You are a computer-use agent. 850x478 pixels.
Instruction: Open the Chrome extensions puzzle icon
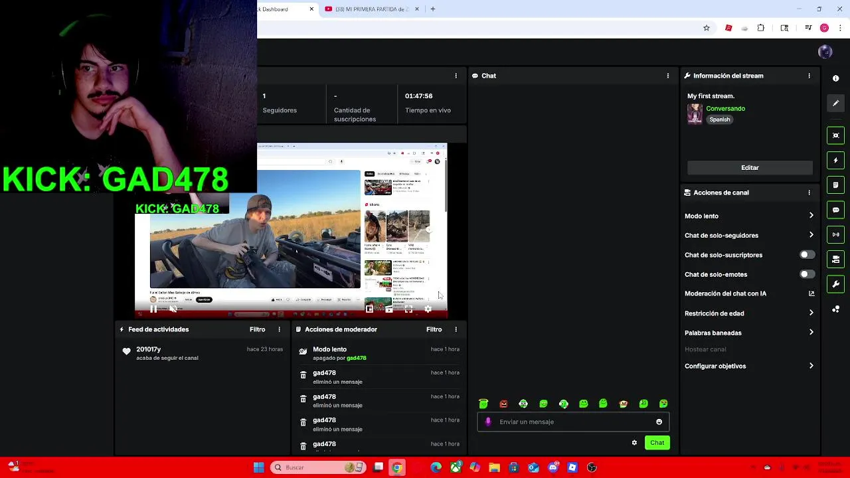click(x=761, y=28)
